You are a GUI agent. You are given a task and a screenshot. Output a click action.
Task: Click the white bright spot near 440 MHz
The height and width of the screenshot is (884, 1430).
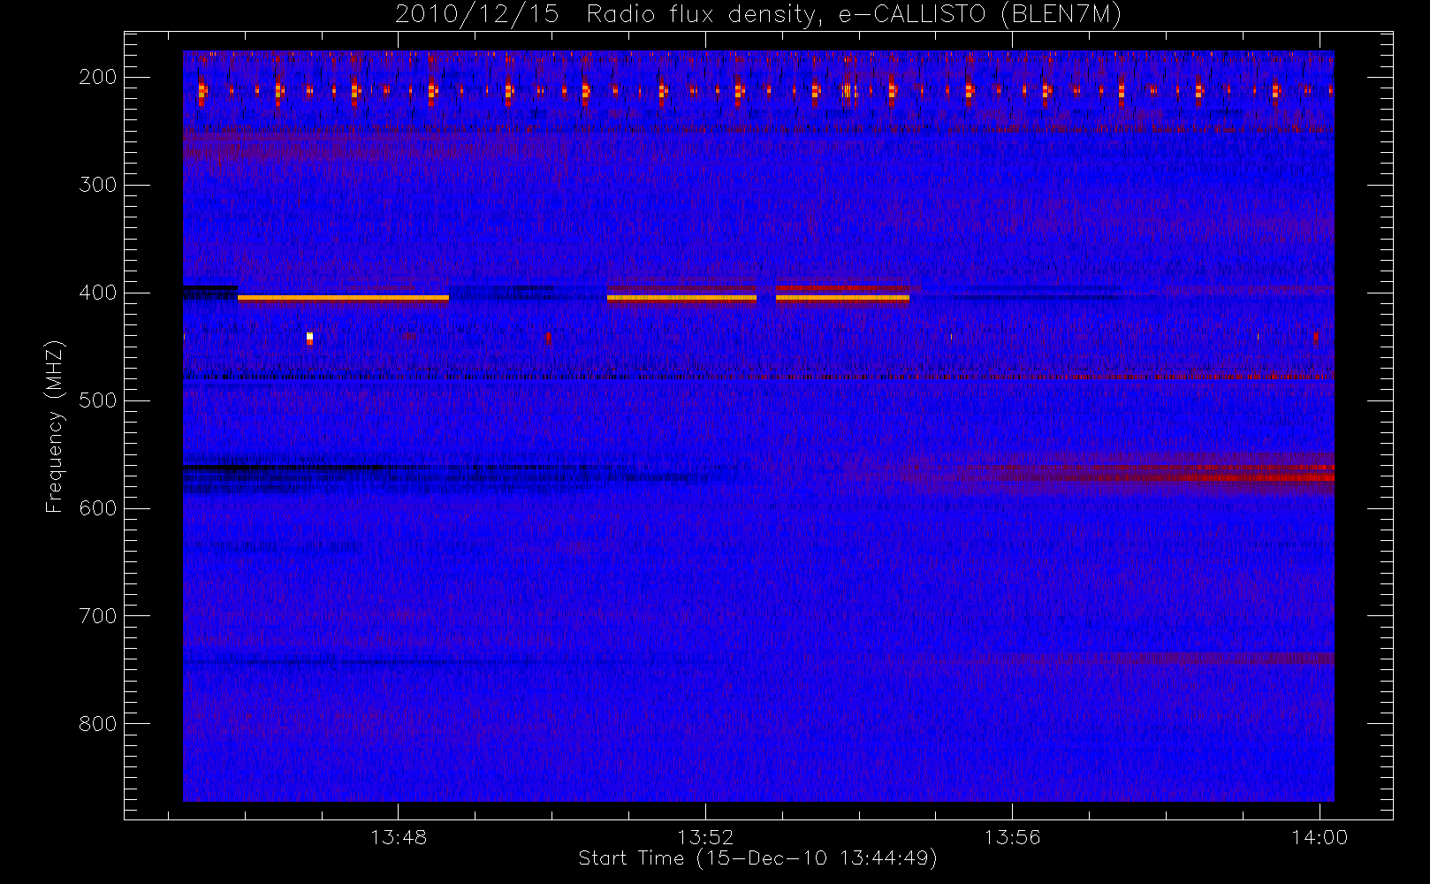click(x=309, y=337)
